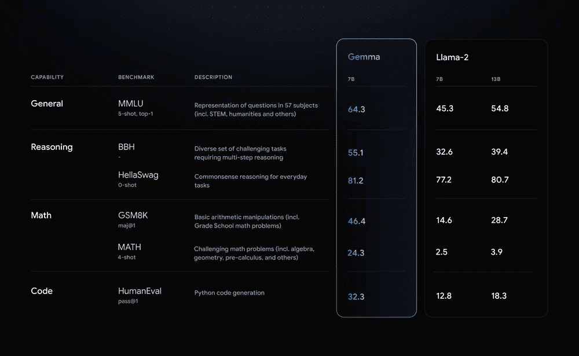Click Llama-2 7B GSM8K score 14.6

tap(444, 221)
